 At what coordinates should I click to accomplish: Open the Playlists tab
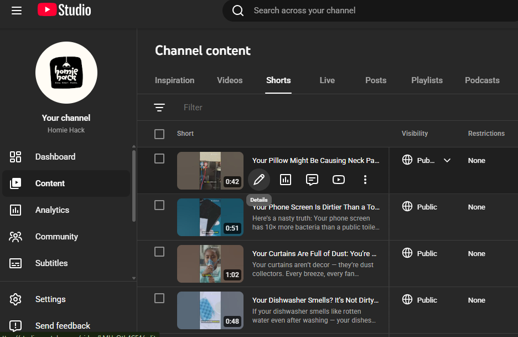(427, 80)
